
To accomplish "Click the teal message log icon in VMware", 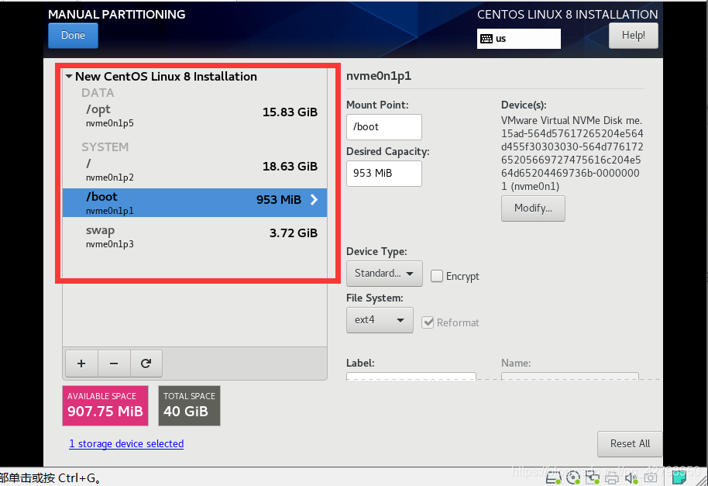I will (x=679, y=477).
